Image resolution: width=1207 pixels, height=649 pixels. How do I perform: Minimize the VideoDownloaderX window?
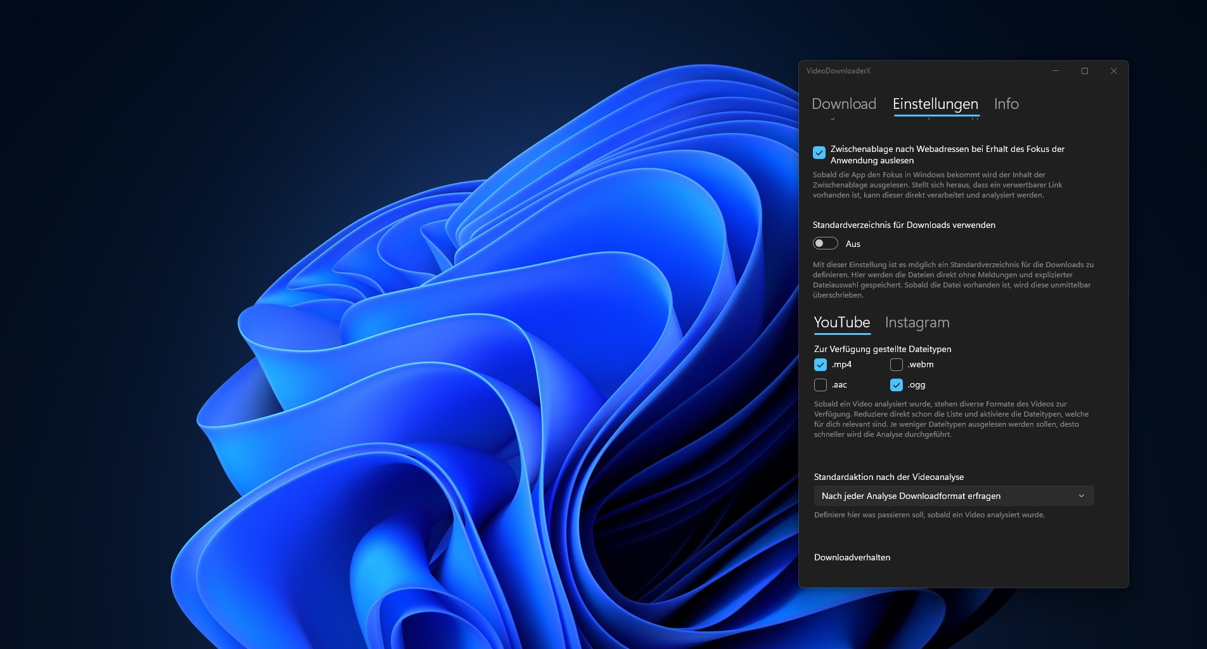pyautogui.click(x=1056, y=71)
